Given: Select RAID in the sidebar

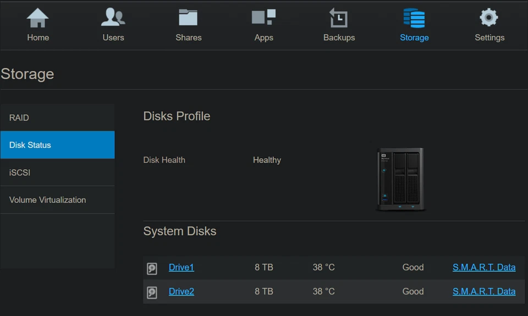Looking at the screenshot, I should [x=58, y=118].
